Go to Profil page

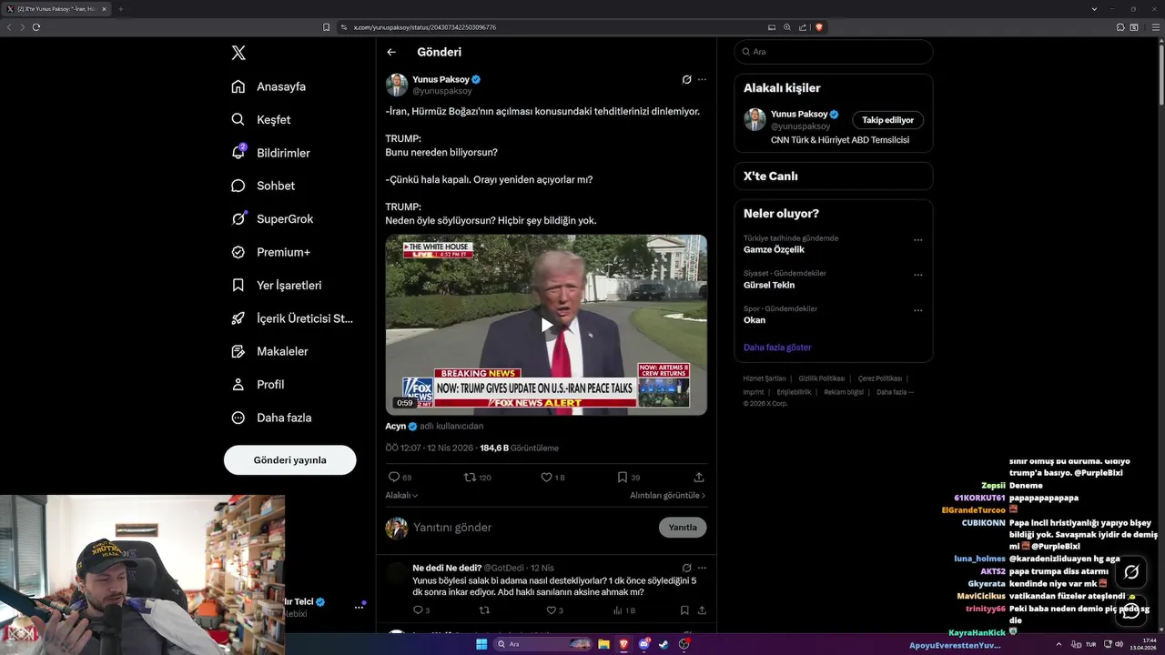coord(258,385)
